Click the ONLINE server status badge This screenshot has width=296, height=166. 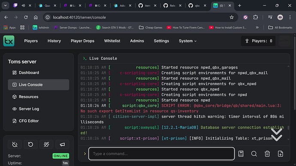tap(61, 156)
